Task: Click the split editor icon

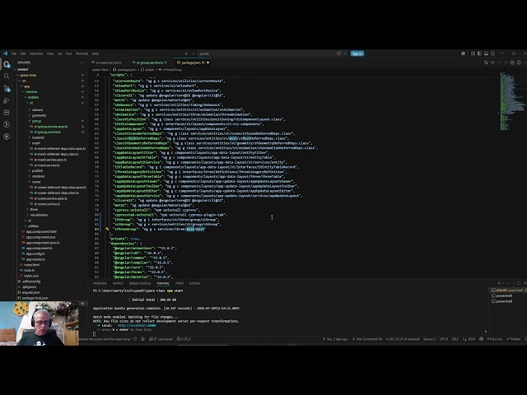Action: [519, 63]
